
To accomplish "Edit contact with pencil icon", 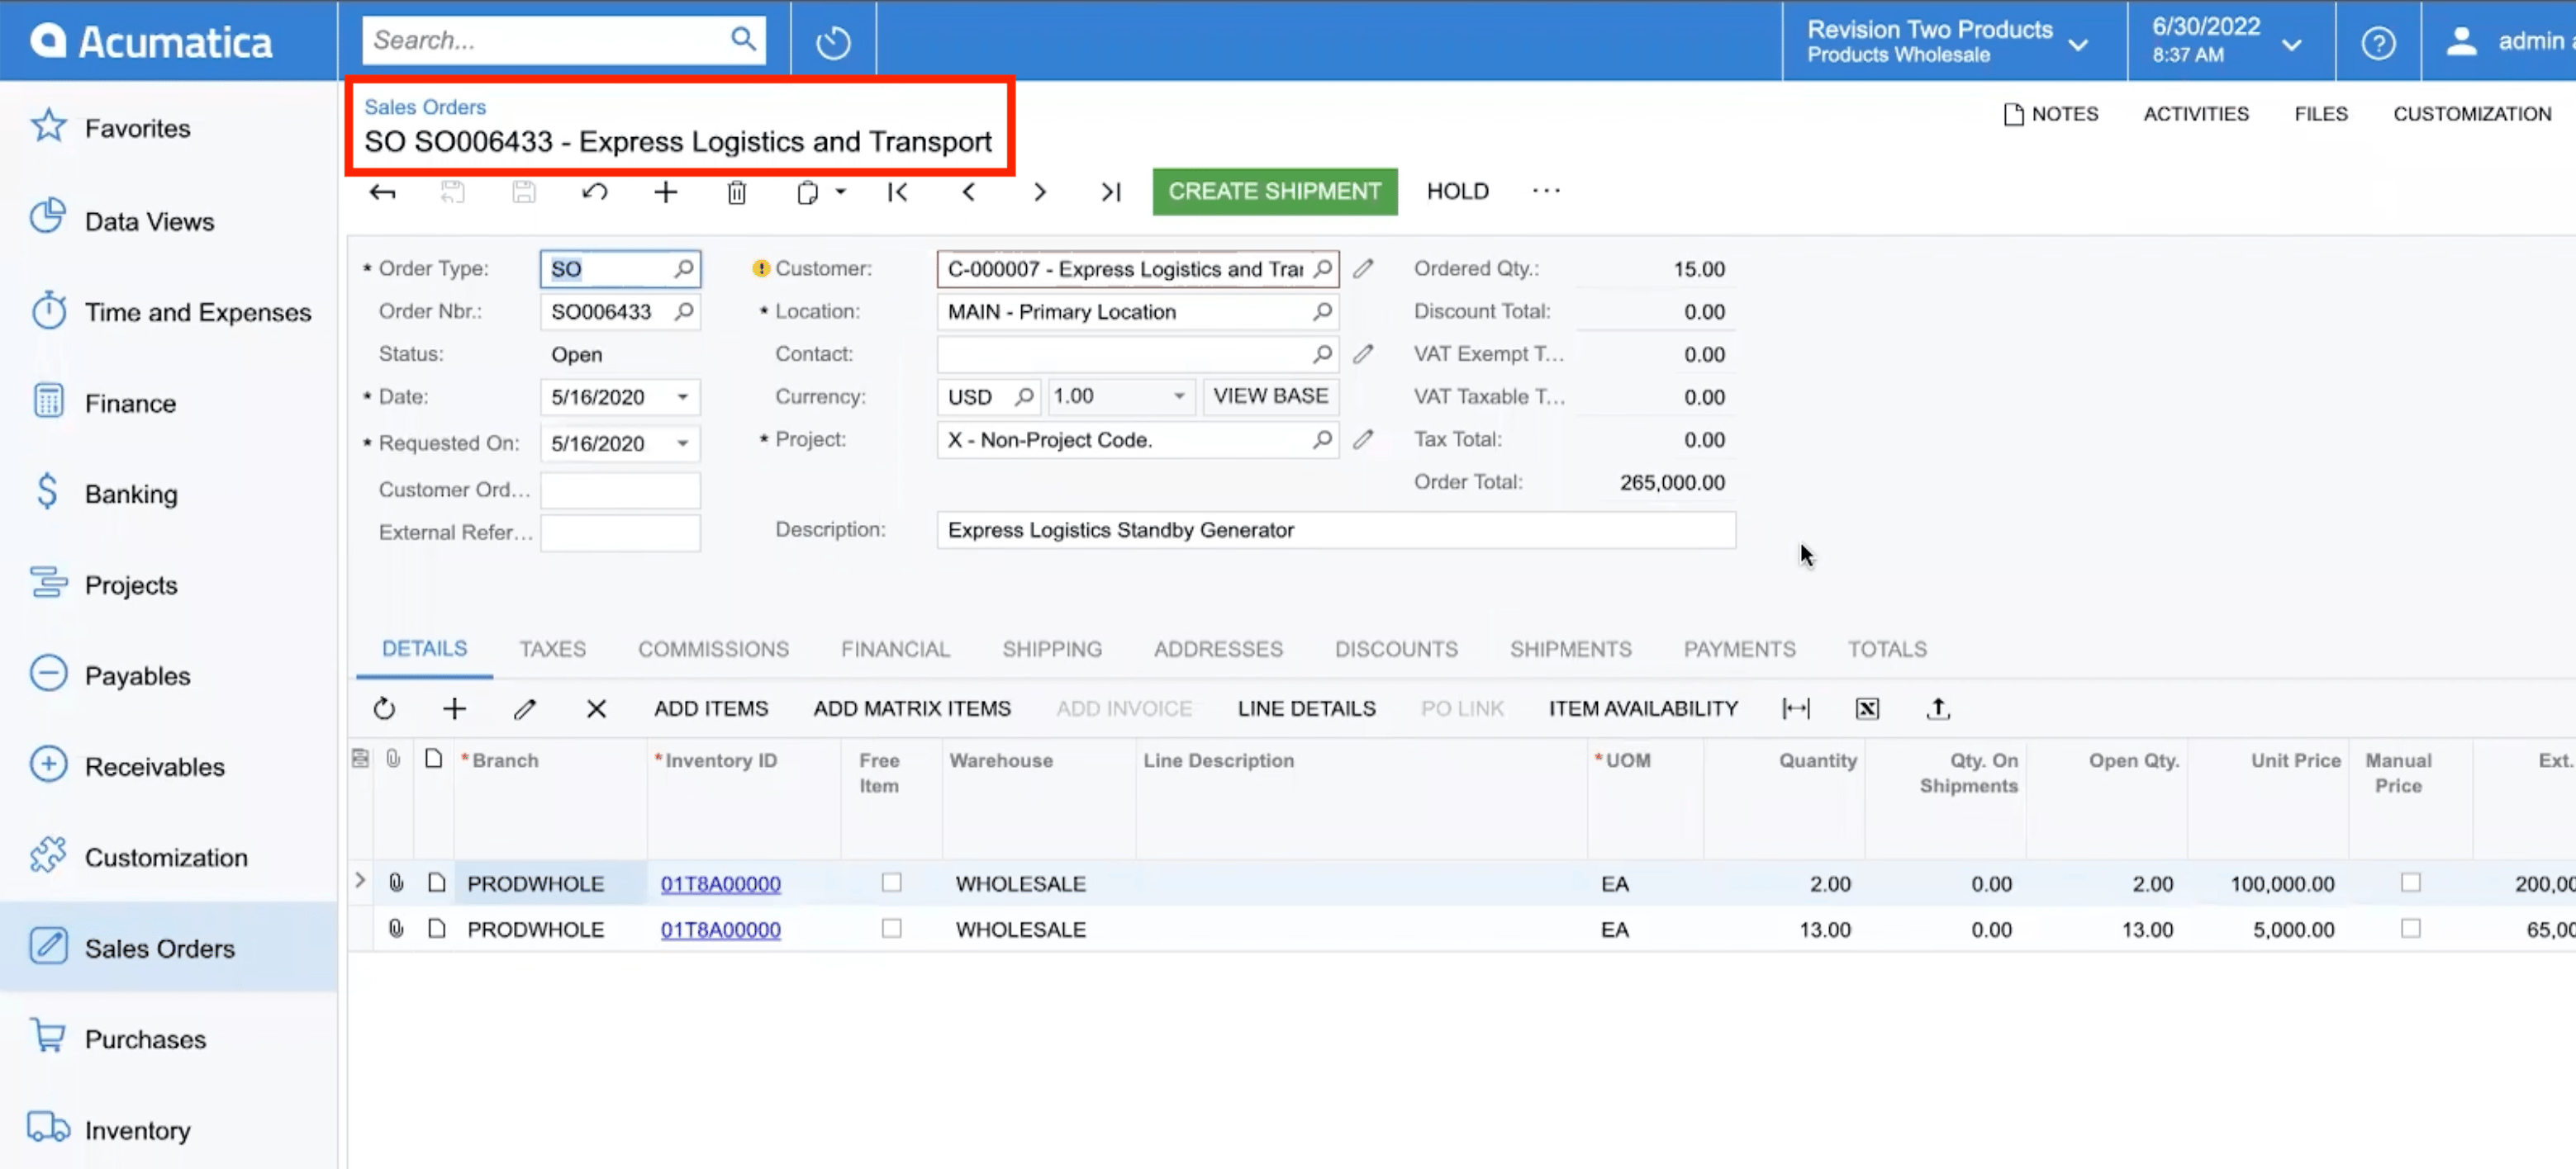I will click(1362, 353).
